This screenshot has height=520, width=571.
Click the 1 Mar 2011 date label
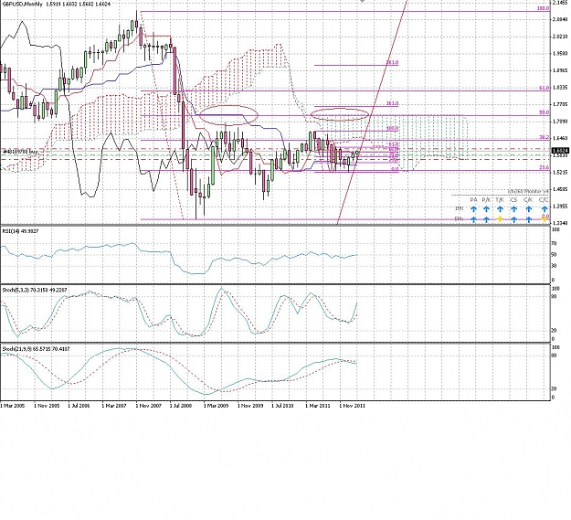click(x=318, y=405)
